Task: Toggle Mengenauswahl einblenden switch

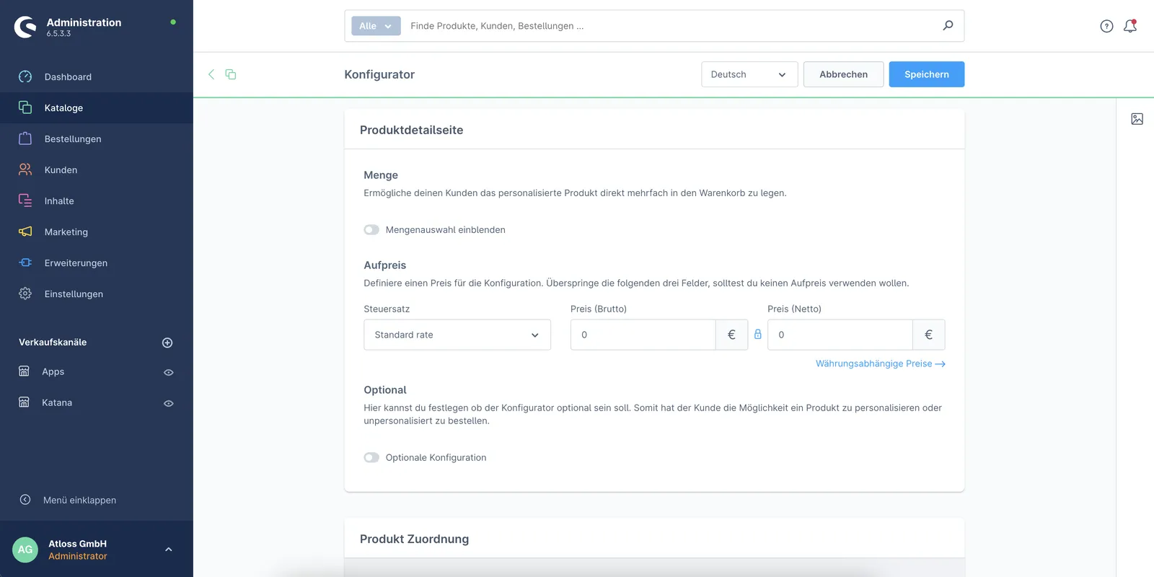Action: (371, 229)
